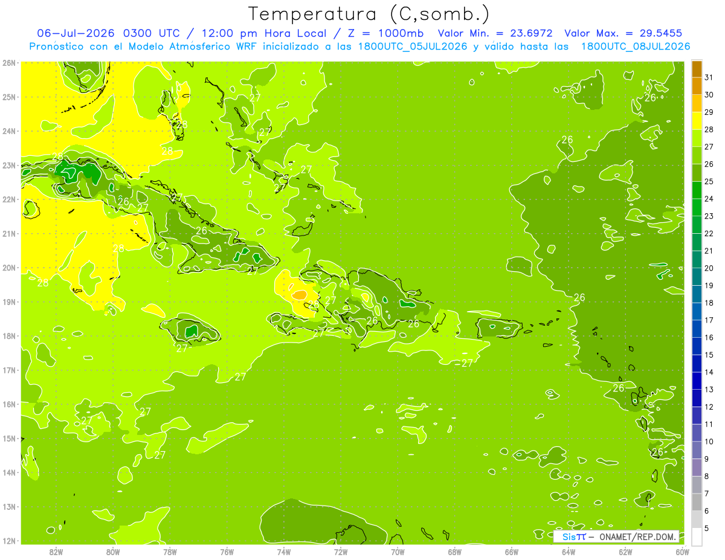The width and height of the screenshot is (725, 560).
Task: Click the dark orange swatch topping the scale
Action: point(697,69)
